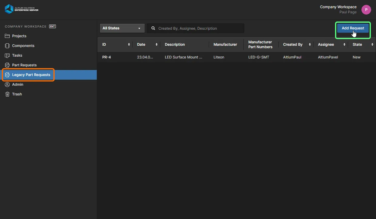Focus the Created By, Assignee, Description search field
This screenshot has width=376, height=219.
coord(195,28)
